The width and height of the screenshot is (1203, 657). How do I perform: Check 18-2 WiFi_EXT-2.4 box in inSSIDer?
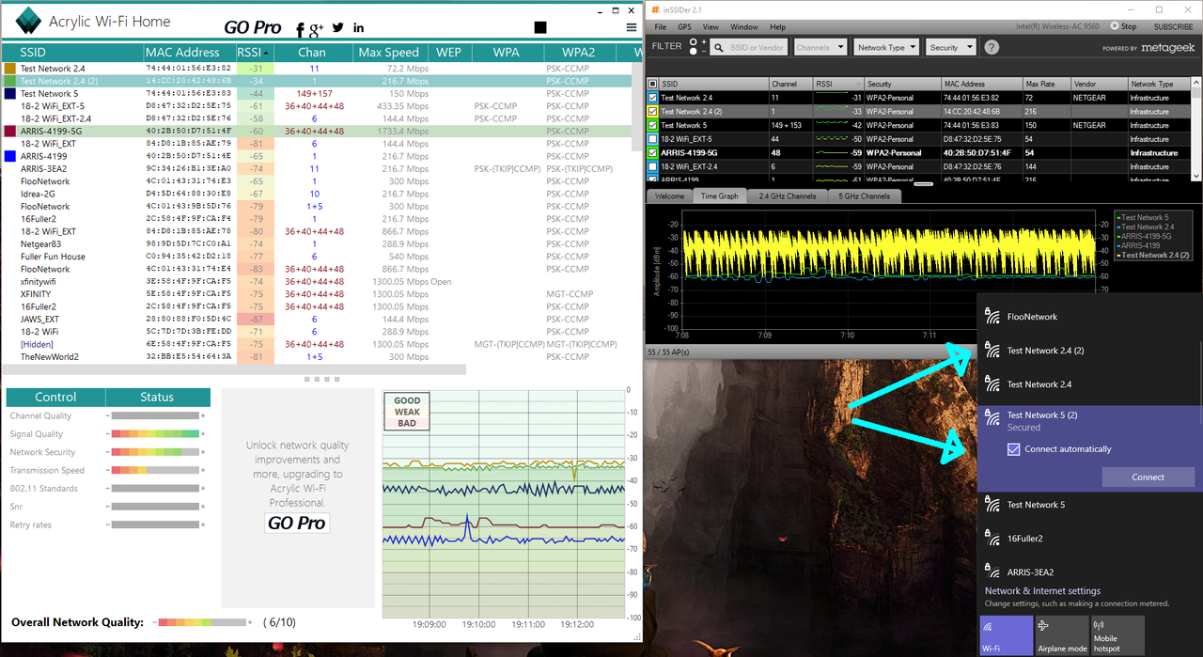653,166
